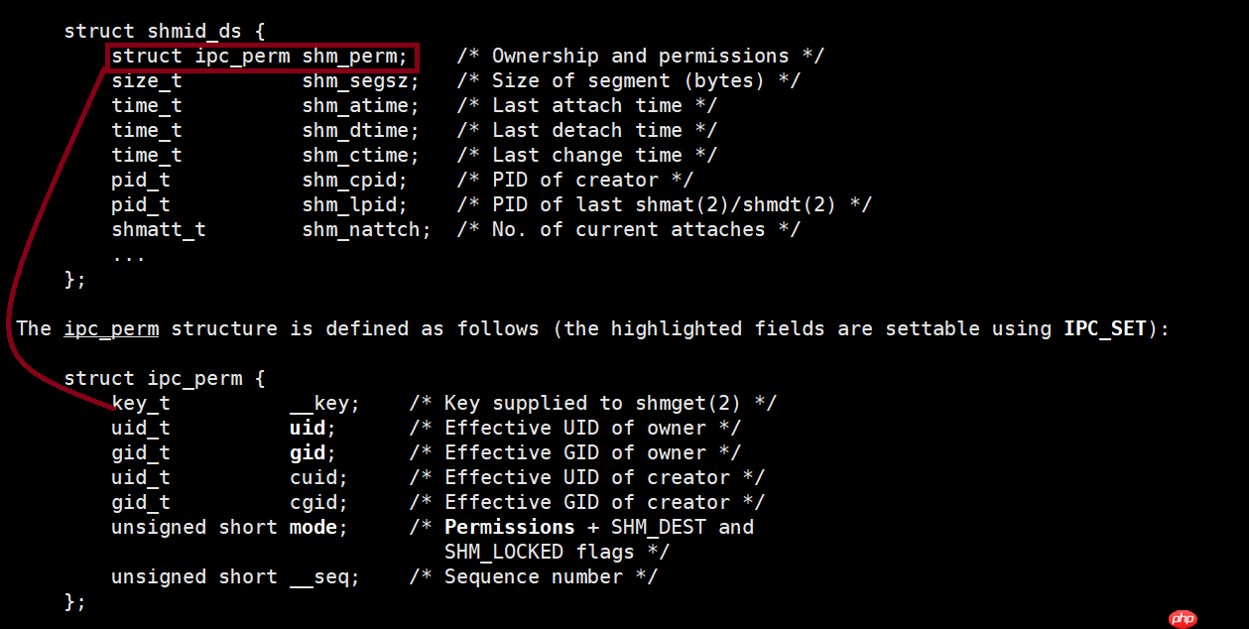The height and width of the screenshot is (629, 1249).
Task: Click the red-boxed shm_perm declaration
Action: 261,57
